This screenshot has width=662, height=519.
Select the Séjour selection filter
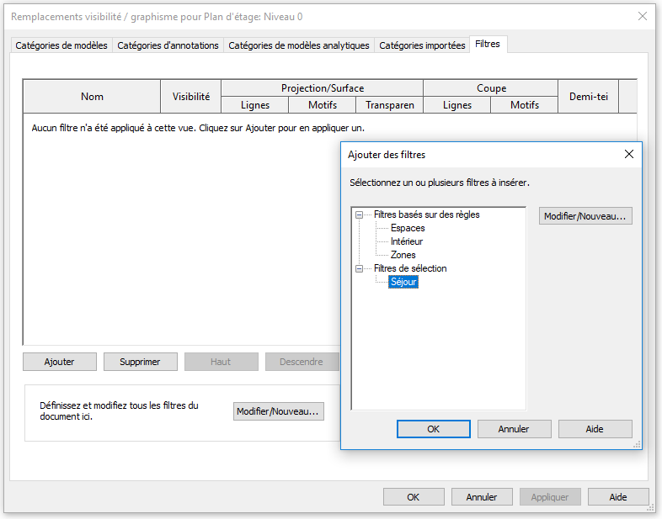tap(403, 283)
